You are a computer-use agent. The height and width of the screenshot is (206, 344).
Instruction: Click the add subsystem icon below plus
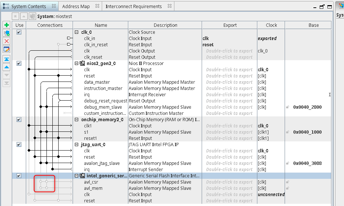(x=6, y=33)
